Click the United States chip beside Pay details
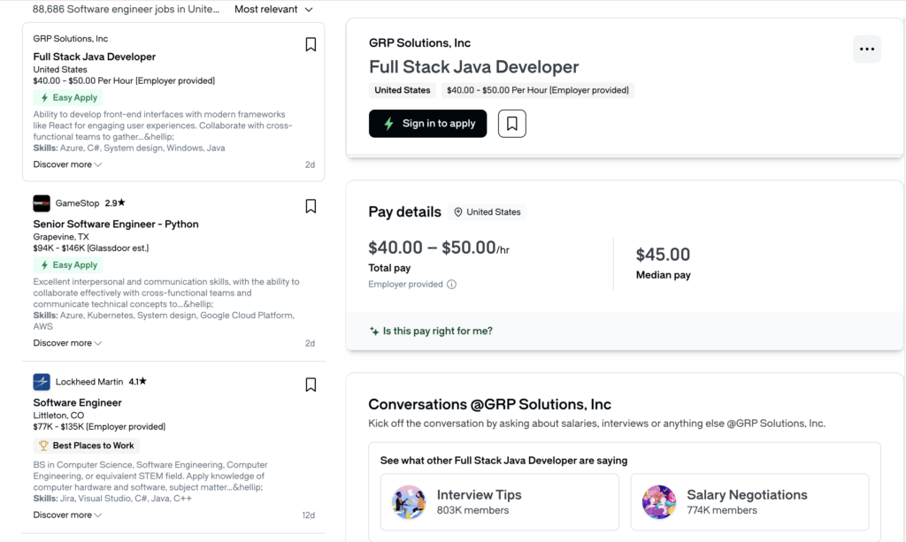 tap(488, 212)
